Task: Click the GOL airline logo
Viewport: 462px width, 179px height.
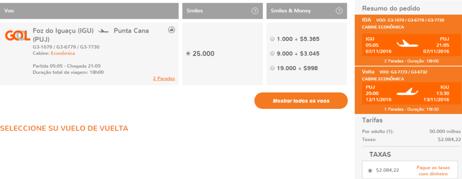Action: click(18, 36)
